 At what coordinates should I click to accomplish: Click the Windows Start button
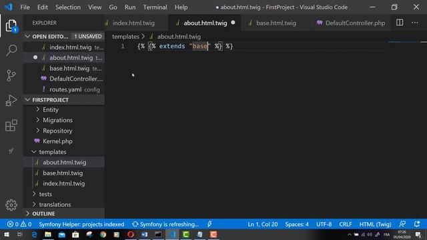tap(6, 234)
